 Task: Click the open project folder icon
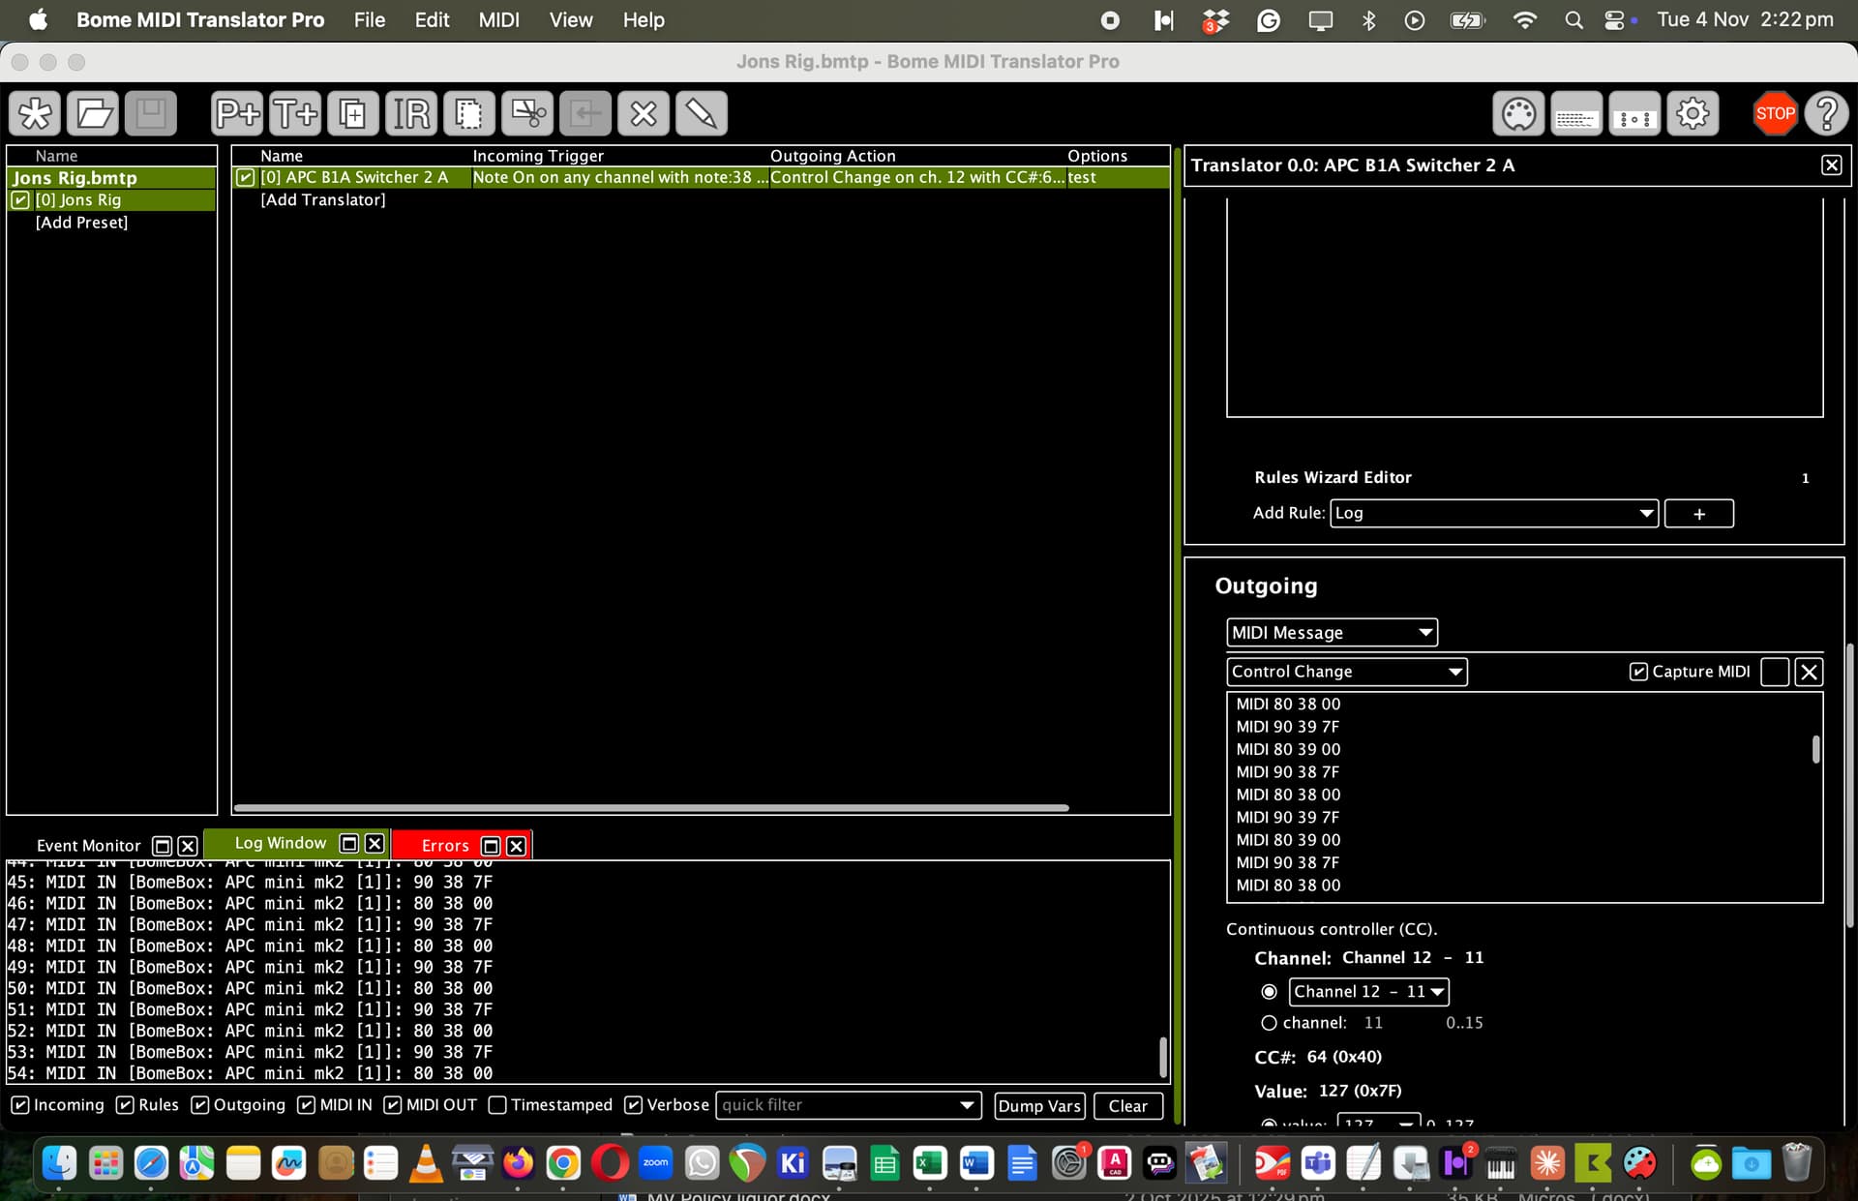pos(93,113)
